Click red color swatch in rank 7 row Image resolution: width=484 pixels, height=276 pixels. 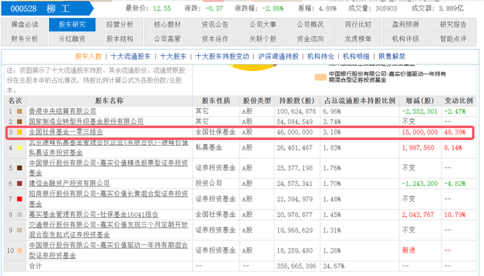(20, 199)
